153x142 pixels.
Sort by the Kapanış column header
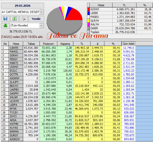(65, 44)
